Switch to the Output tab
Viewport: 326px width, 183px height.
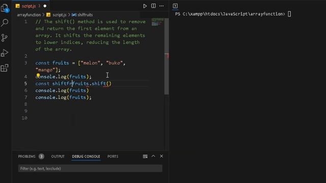pyautogui.click(x=58, y=157)
